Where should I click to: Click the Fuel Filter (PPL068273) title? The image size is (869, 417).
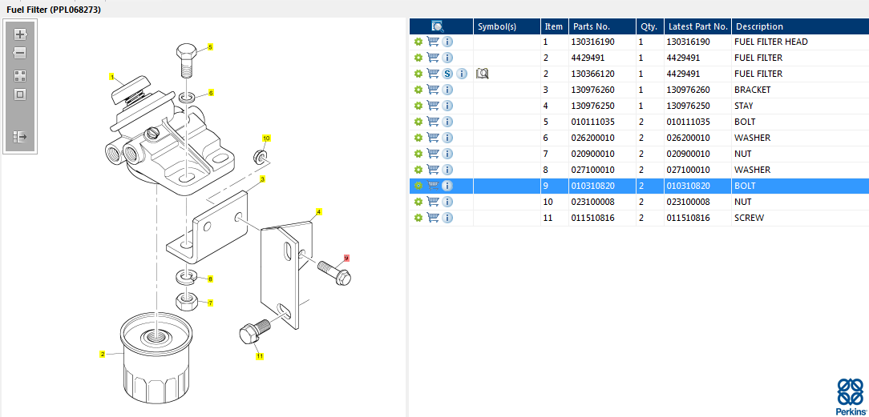click(x=54, y=10)
